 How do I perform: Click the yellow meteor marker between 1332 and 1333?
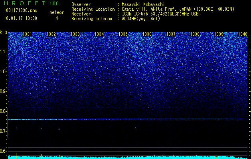pos(59,157)
